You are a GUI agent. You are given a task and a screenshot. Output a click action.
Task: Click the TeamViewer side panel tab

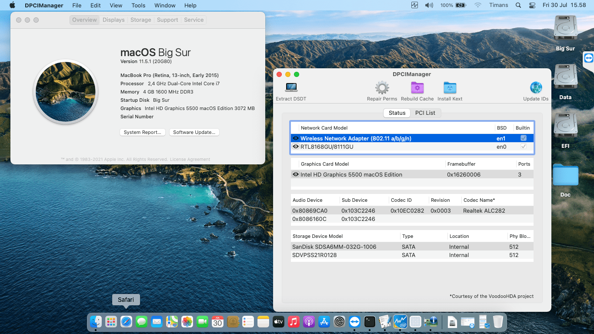click(588, 58)
